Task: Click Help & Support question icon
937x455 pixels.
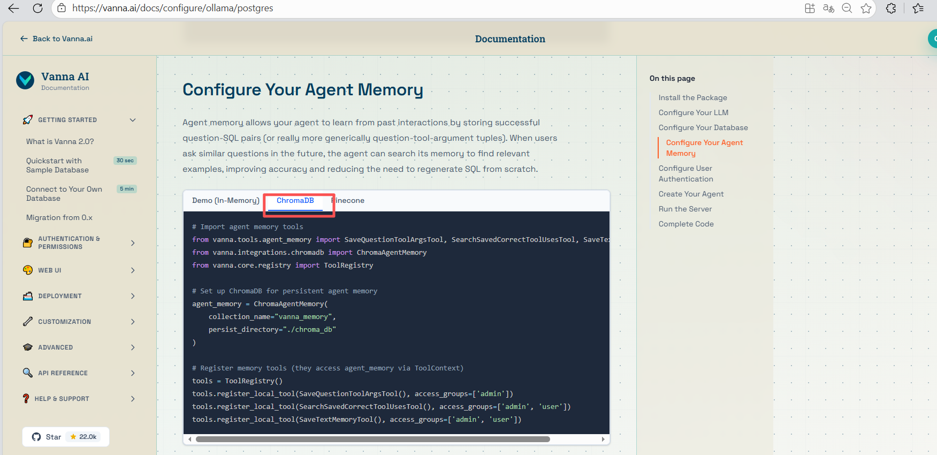Action: 26,398
